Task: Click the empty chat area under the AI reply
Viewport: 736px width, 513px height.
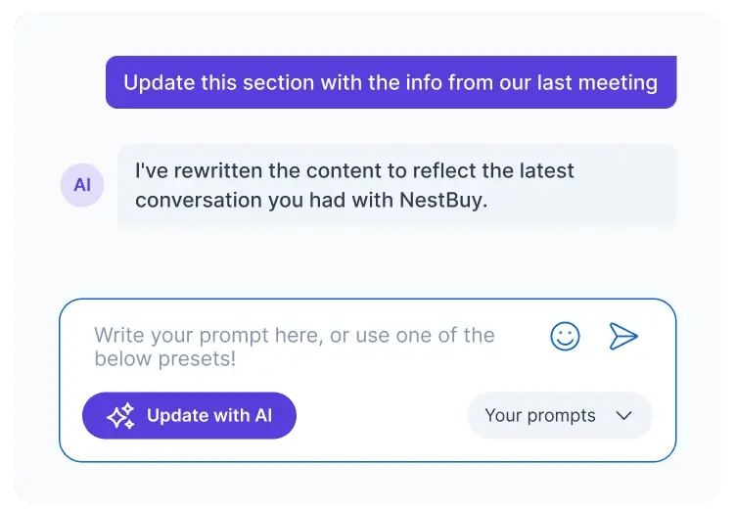Action: 391,259
